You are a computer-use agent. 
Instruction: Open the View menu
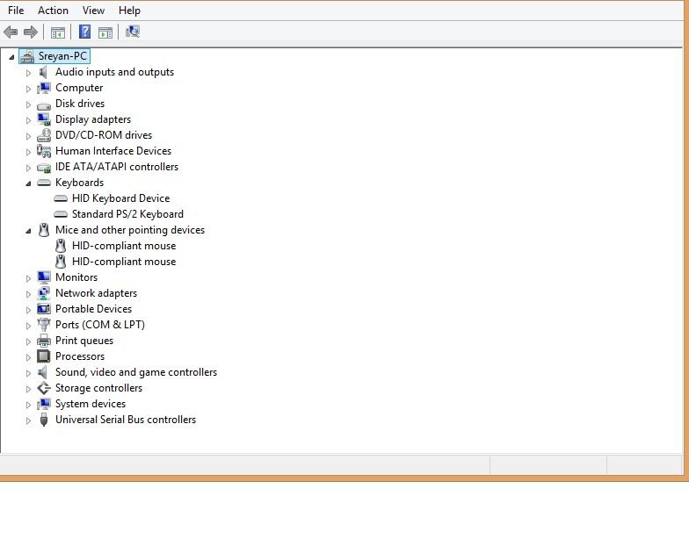click(93, 11)
